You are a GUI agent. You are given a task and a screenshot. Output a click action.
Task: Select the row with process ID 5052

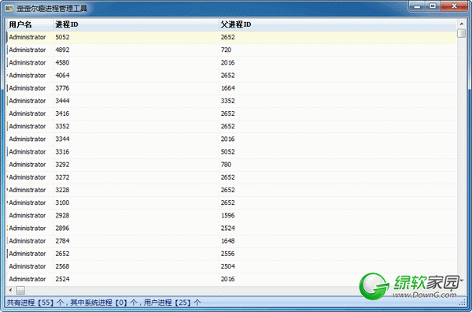[231, 37]
